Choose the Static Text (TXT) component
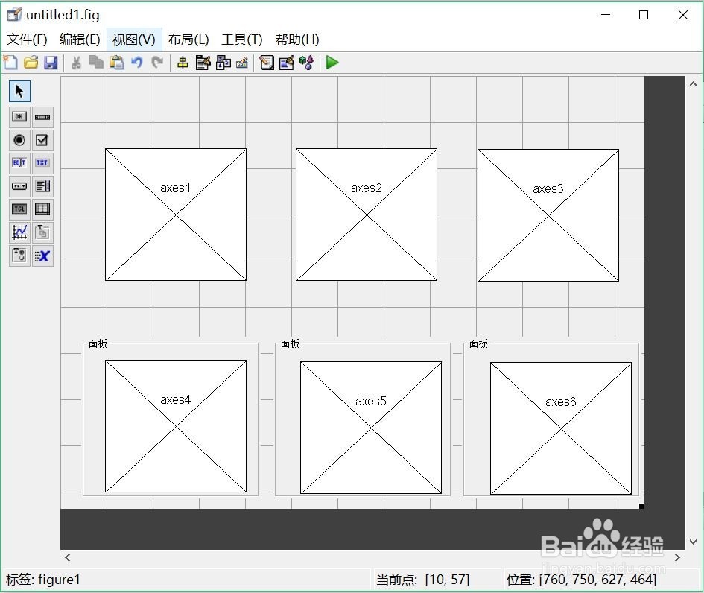Screen dimensions: 704x593 coord(42,163)
